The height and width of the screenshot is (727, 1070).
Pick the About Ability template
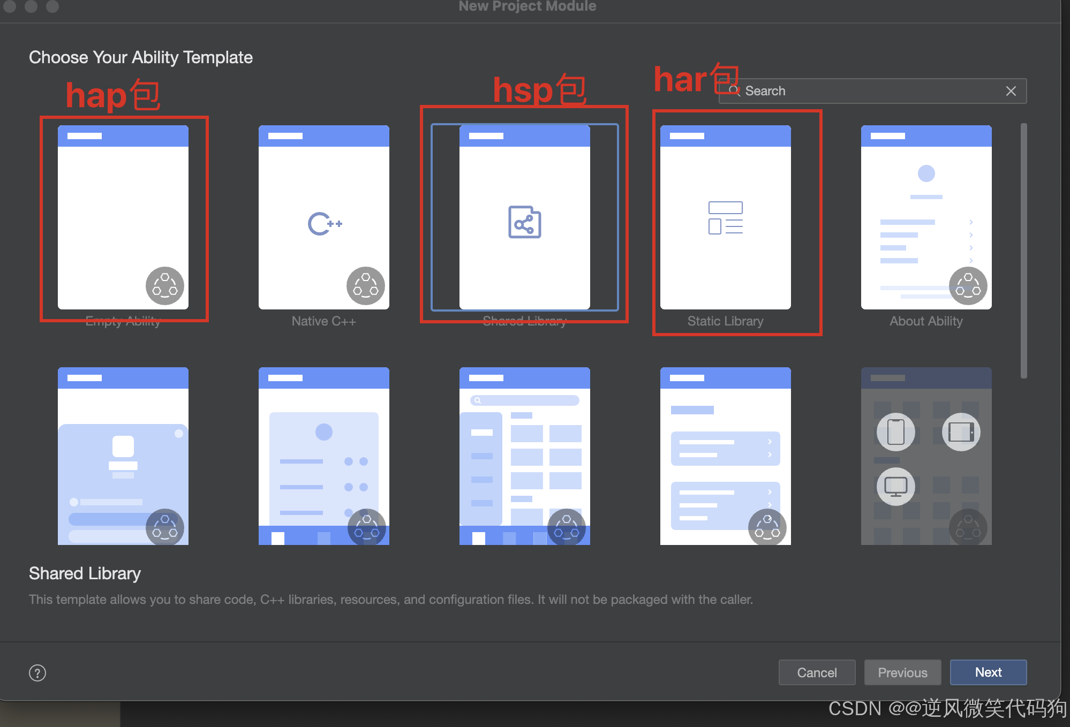pos(926,217)
